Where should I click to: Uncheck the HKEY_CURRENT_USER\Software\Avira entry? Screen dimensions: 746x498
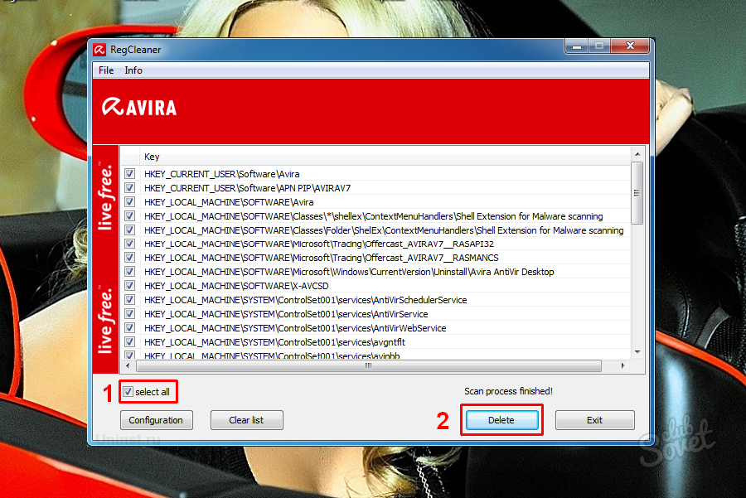click(129, 174)
